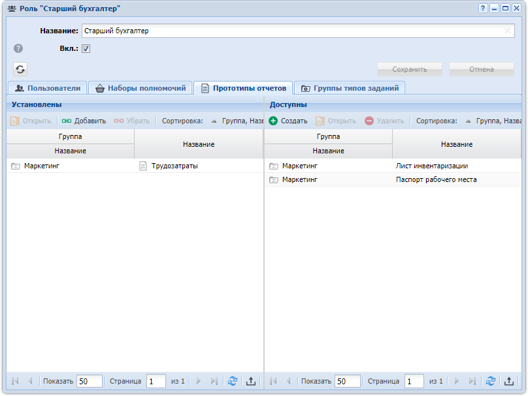
Task: Refresh the Доступны list
Action: pyautogui.click(x=491, y=381)
